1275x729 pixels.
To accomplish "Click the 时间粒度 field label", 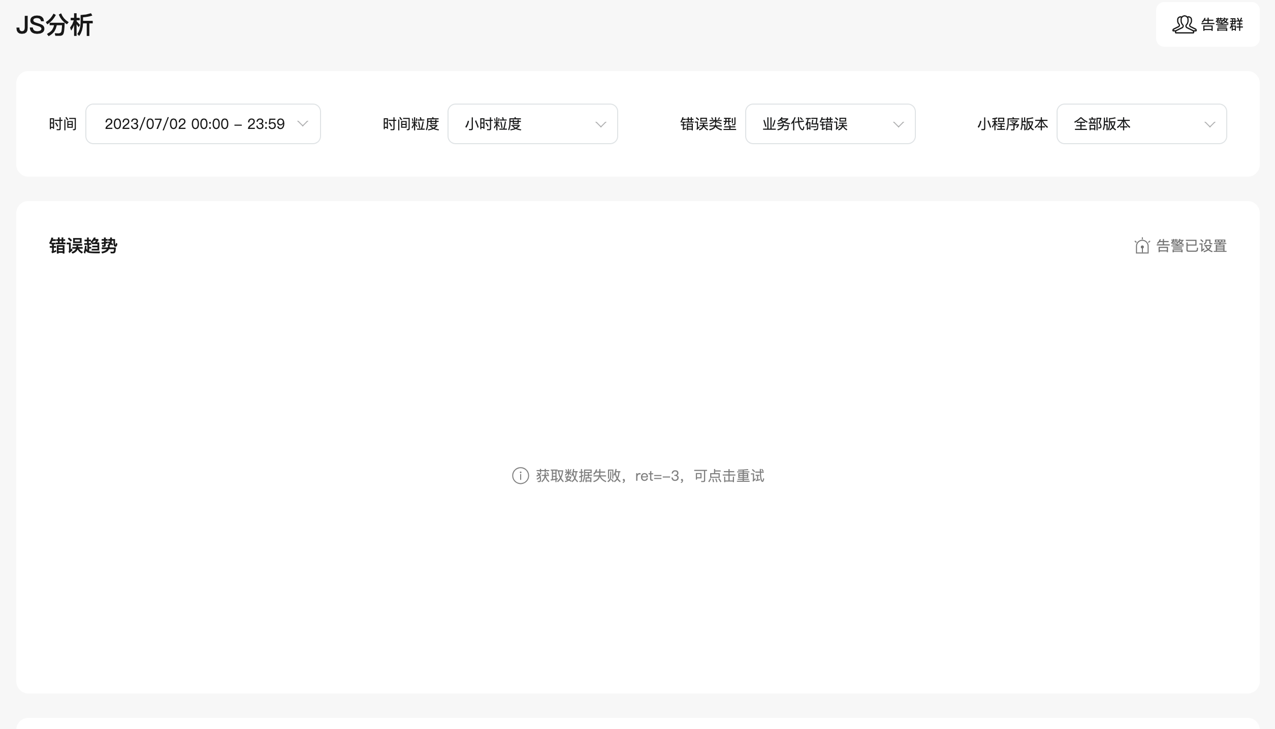I will point(410,124).
